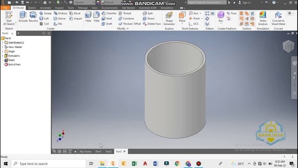Switch to the Part1 document tab
The image size is (298, 168).
coord(98,152)
